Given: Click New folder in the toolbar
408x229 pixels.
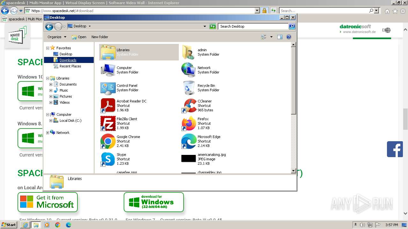Looking at the screenshot, I should (100, 37).
